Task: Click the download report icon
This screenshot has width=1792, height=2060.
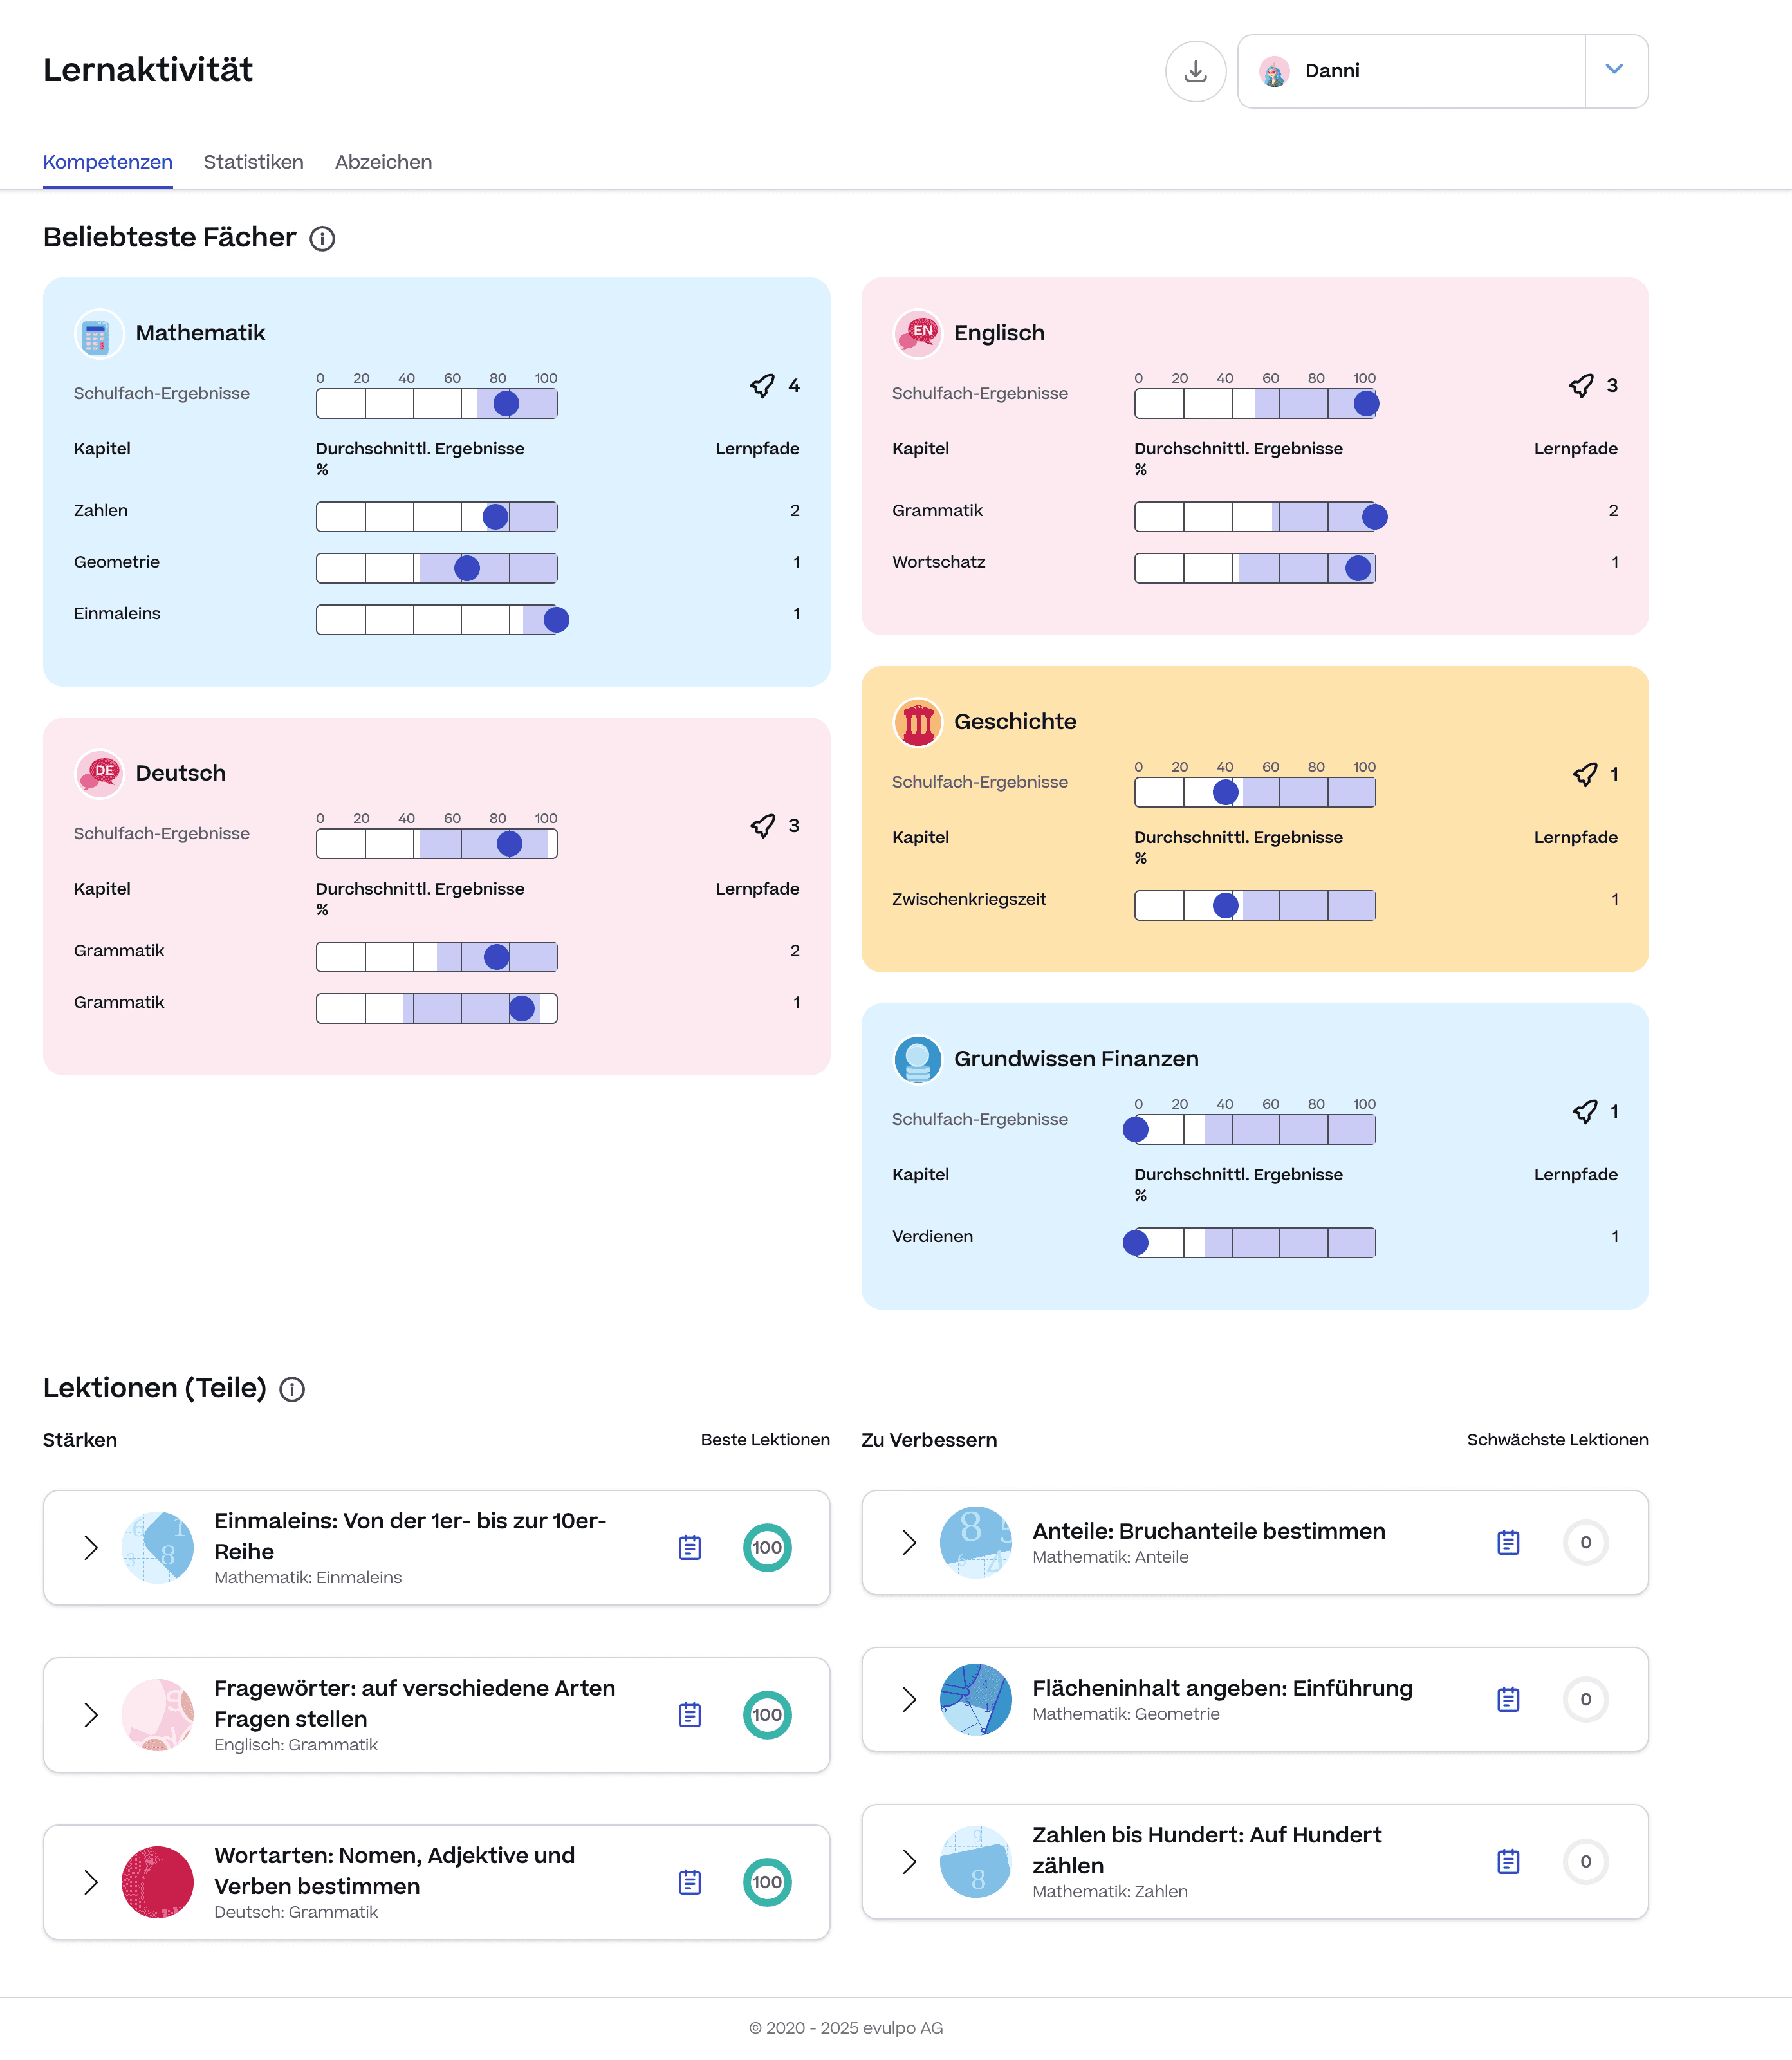Action: (1195, 71)
